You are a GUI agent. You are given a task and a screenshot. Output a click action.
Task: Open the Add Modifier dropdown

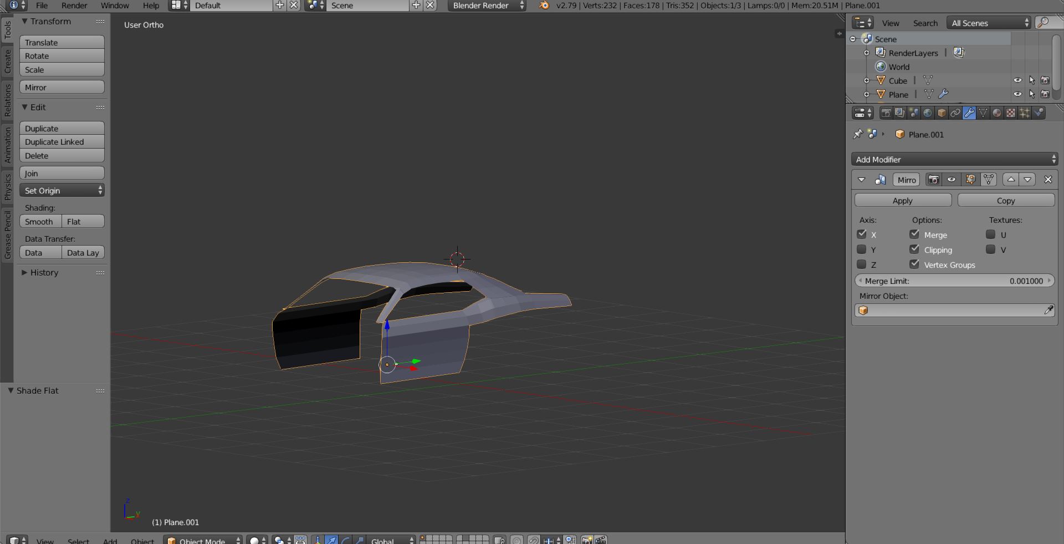pos(954,160)
